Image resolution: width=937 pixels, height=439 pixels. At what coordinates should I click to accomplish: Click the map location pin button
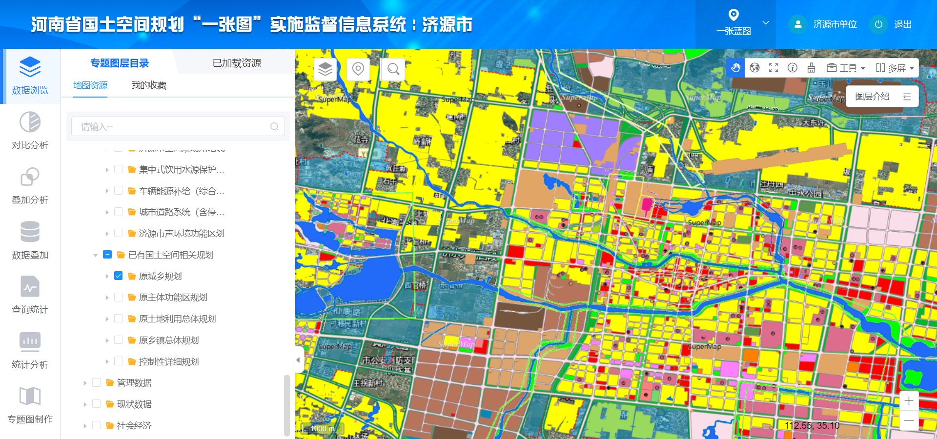pos(358,69)
